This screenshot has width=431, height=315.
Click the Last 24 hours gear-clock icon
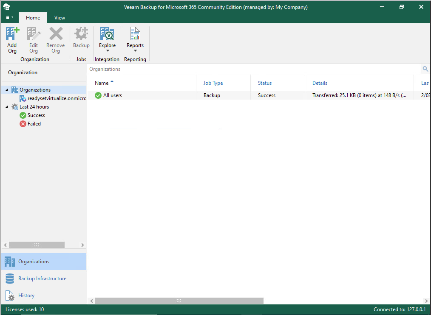(15, 107)
